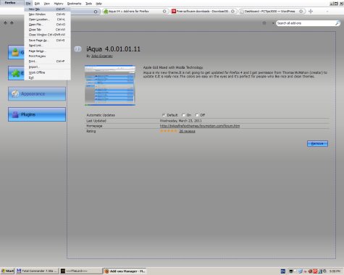
Task: Click the iAqua theme preview thumbnail
Action: tap(110, 85)
